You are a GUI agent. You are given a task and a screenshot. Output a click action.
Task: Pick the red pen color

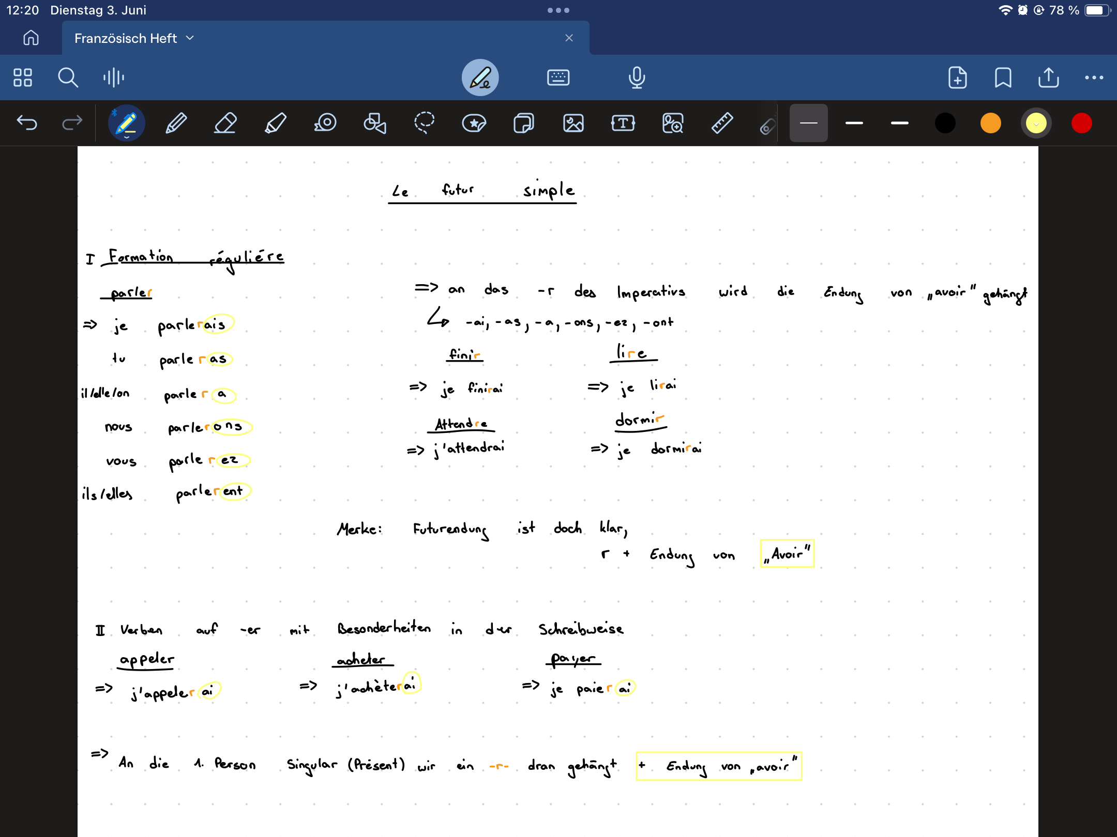[1082, 123]
